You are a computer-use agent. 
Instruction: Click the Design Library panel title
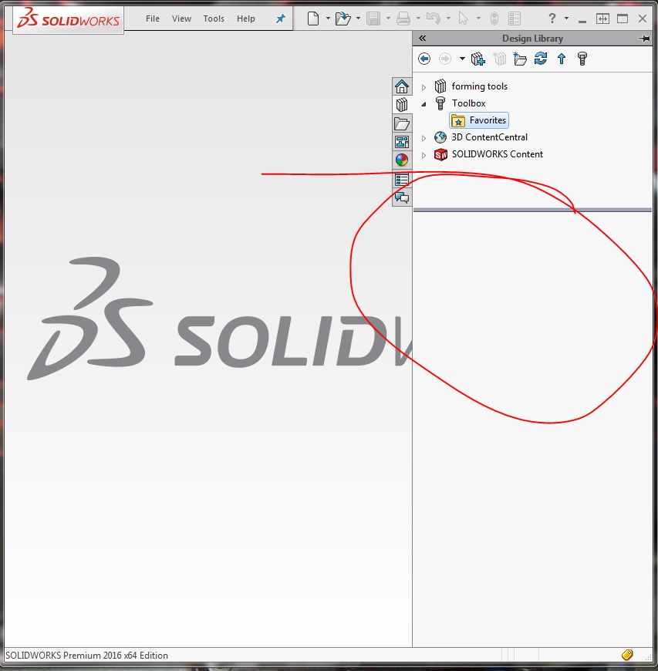532,39
